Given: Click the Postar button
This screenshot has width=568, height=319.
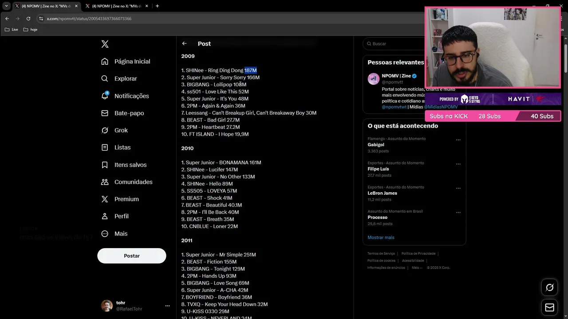Looking at the screenshot, I should pyautogui.click(x=132, y=256).
